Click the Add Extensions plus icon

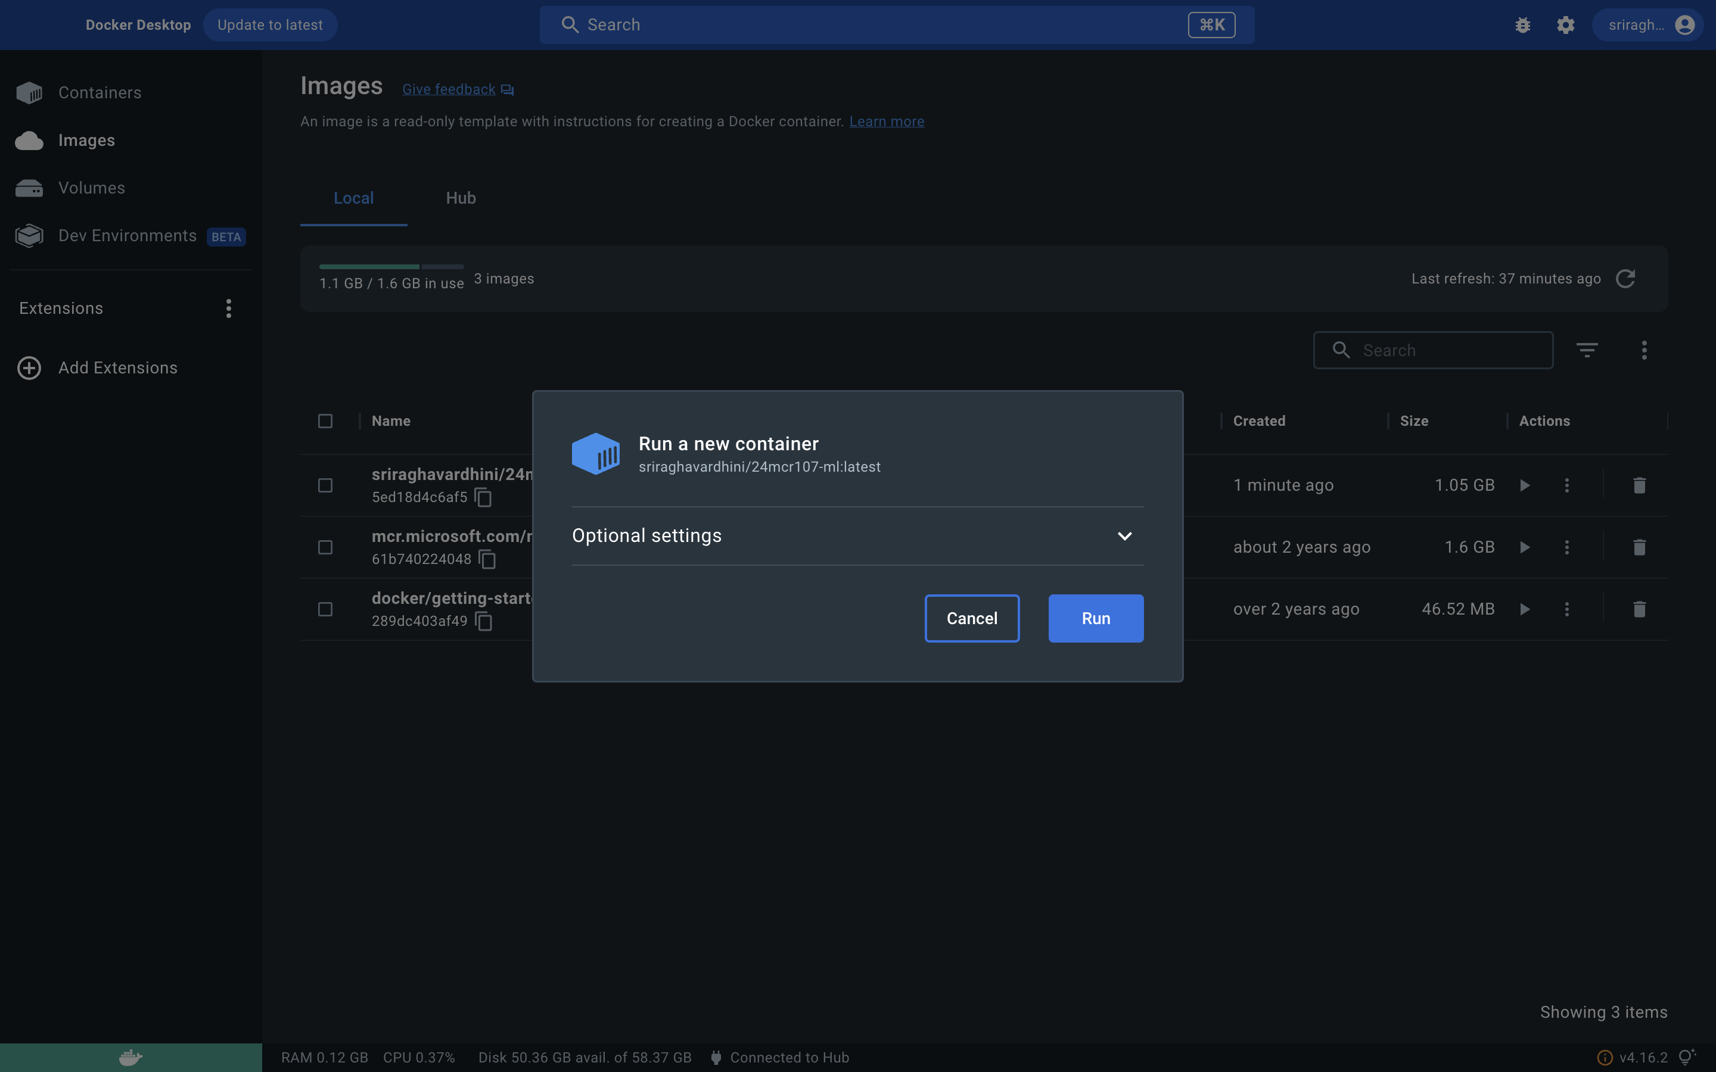point(29,368)
